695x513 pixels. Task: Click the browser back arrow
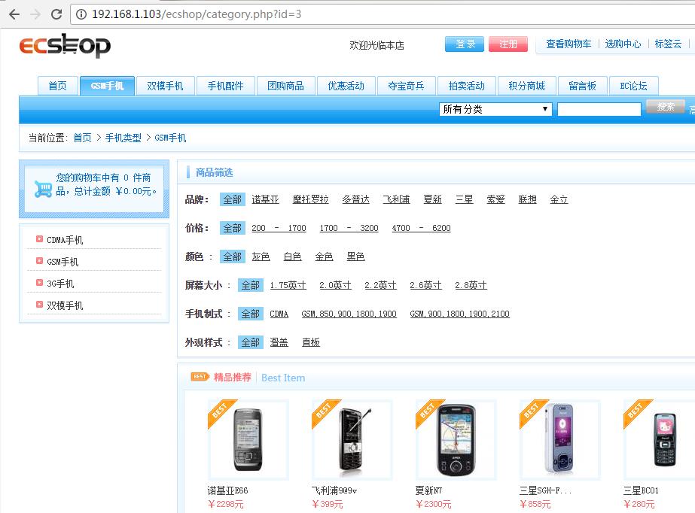coord(14,14)
